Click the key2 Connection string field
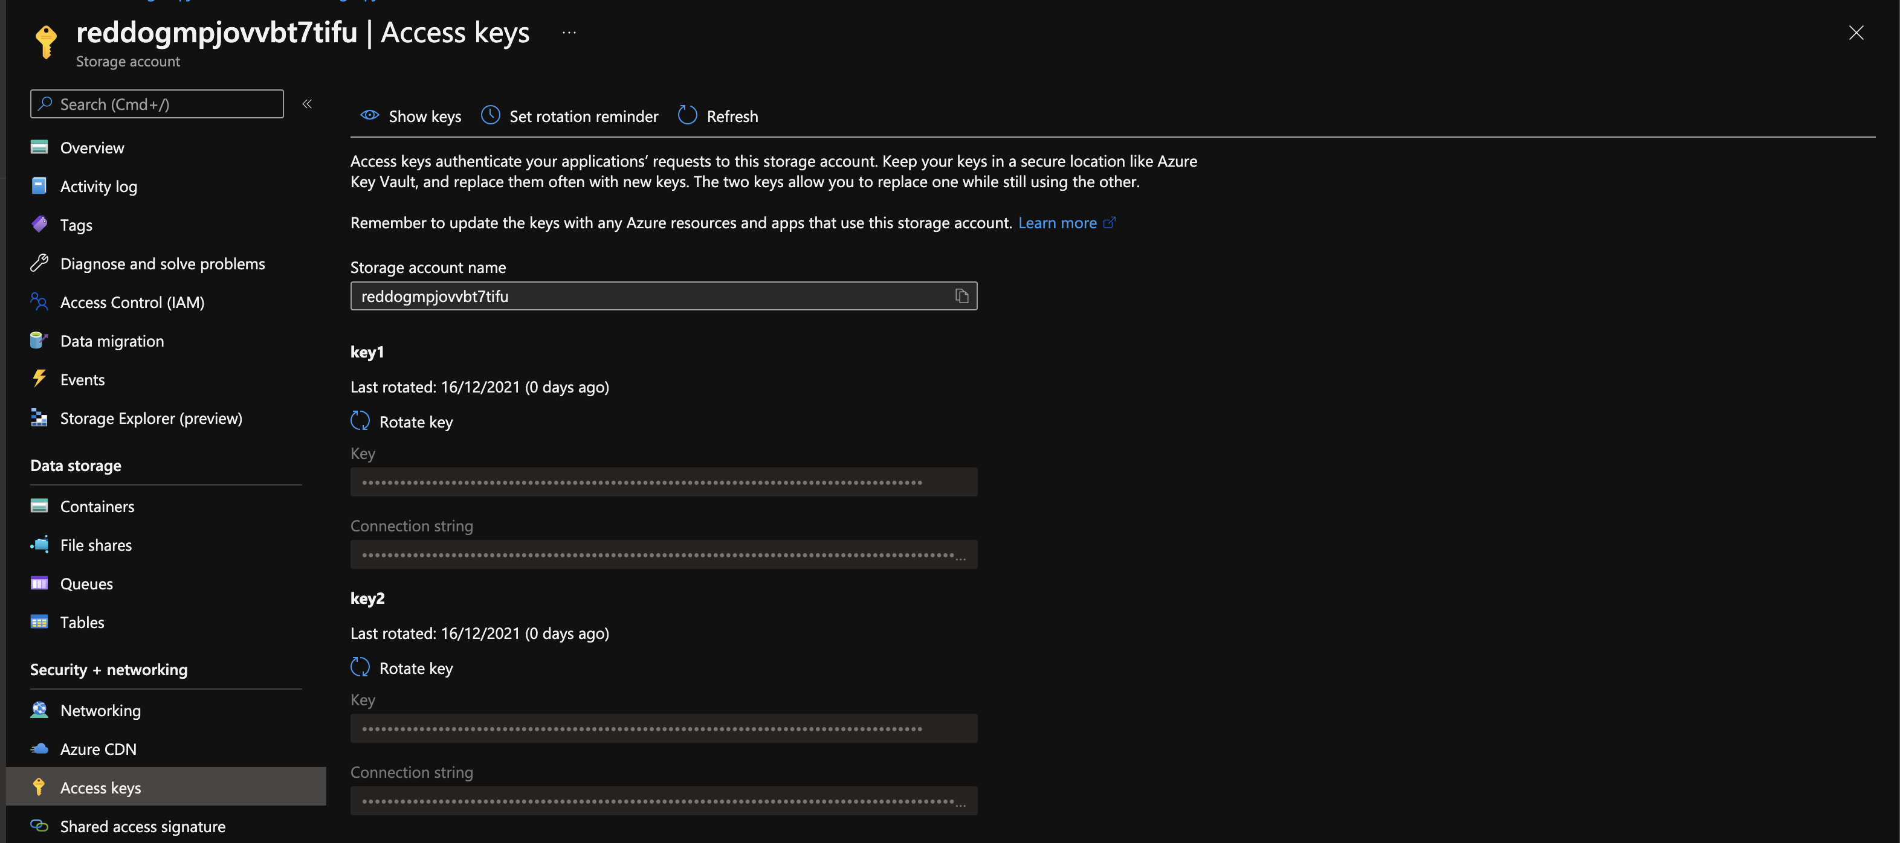 click(x=663, y=800)
